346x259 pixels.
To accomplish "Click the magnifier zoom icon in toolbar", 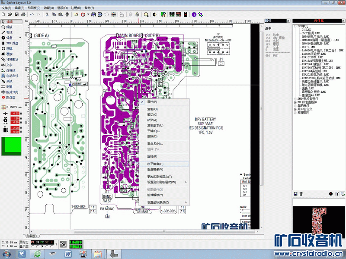I will click(146, 14).
